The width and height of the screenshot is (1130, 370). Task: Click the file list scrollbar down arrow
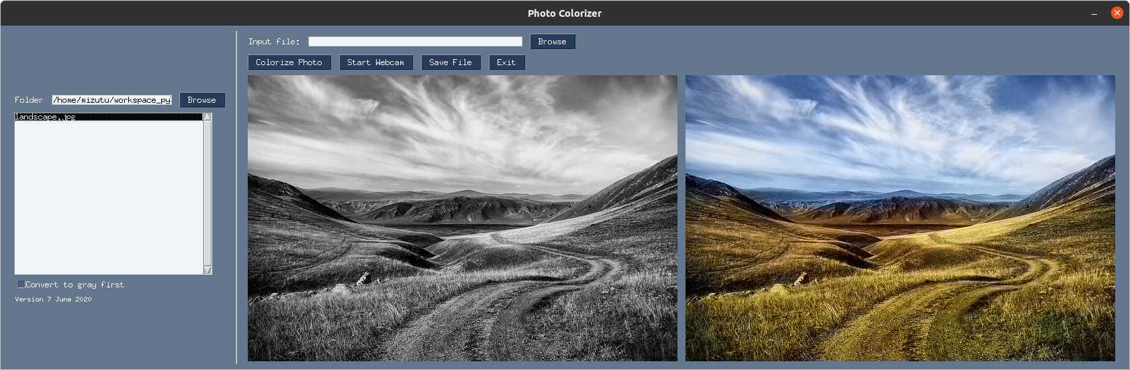click(207, 270)
